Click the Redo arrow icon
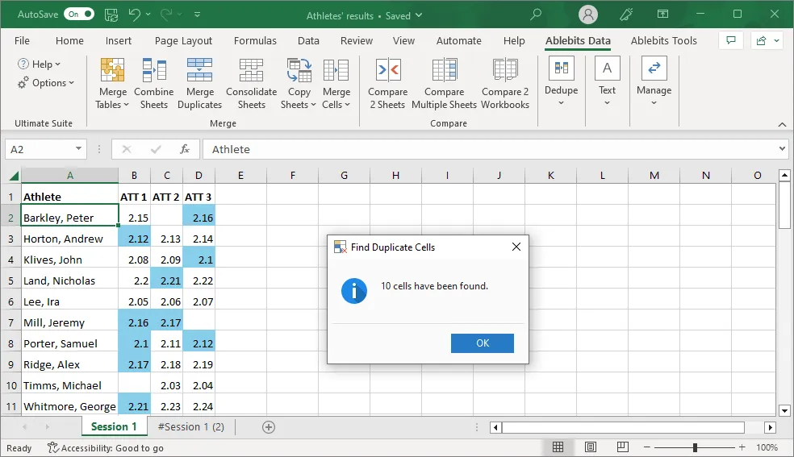The height and width of the screenshot is (457, 794). (x=166, y=15)
